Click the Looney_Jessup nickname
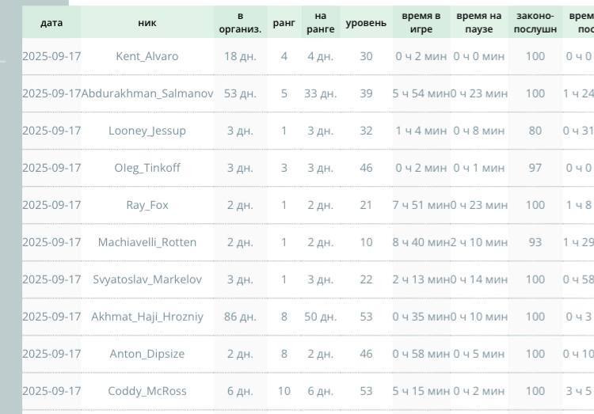 [147, 131]
